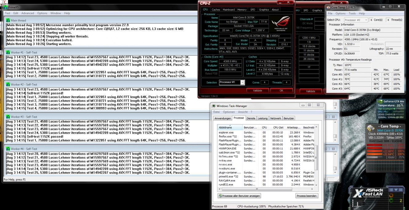The height and width of the screenshot is (210, 409).
Task: Open Core Temp File menu
Action: click(330, 14)
